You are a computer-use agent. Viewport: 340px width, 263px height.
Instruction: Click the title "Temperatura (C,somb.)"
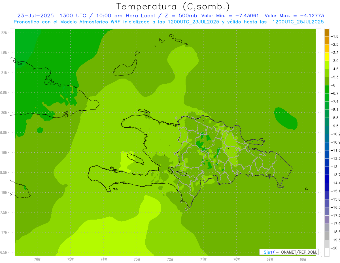point(173,7)
